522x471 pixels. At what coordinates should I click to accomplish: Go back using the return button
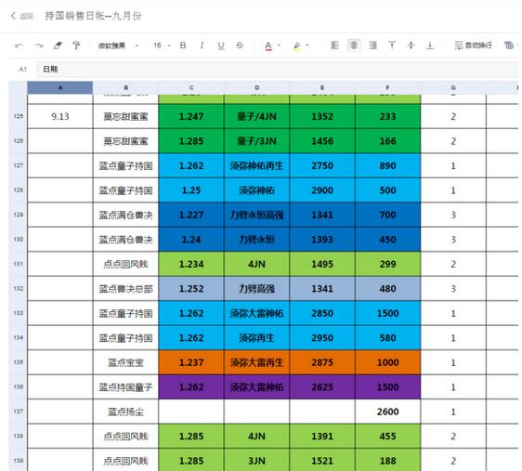pos(22,16)
